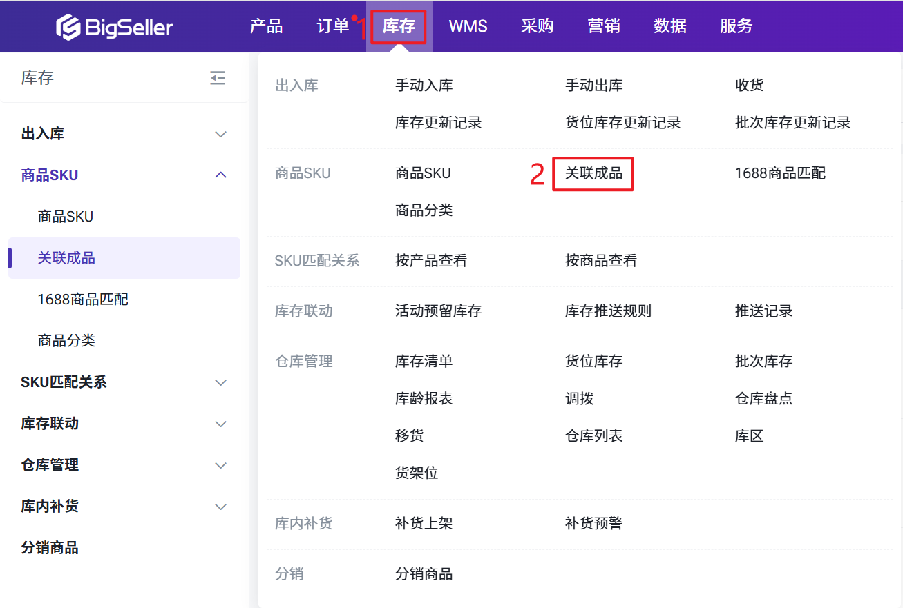Select 关联成品 in the dropdown menu
The image size is (903, 608).
click(x=593, y=173)
